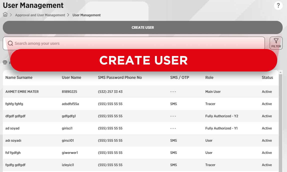Click the table's vertical scrollbar

point(280,120)
